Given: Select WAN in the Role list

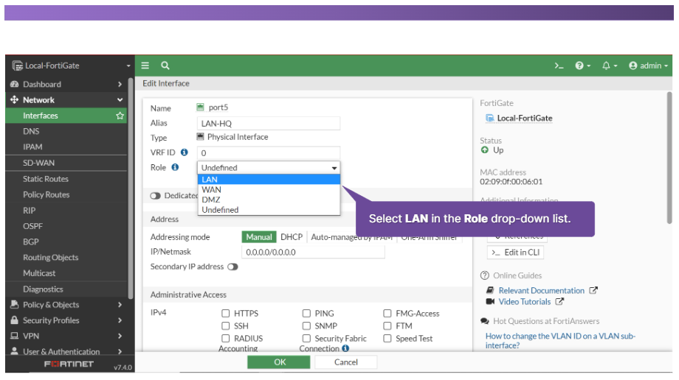Looking at the screenshot, I should [269, 190].
